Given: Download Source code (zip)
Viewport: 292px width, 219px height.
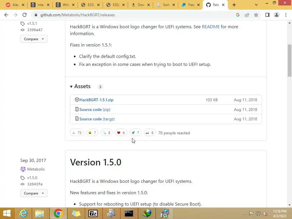Looking at the screenshot, I should [x=95, y=109].
